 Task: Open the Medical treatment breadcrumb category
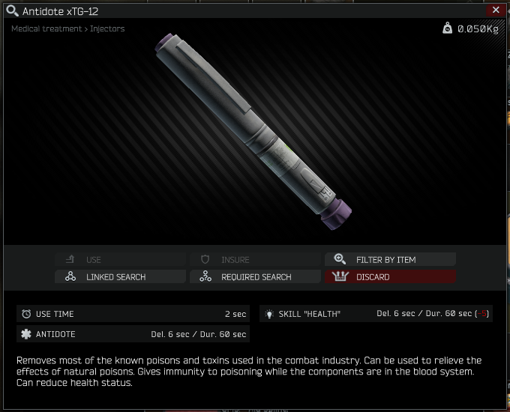(46, 28)
